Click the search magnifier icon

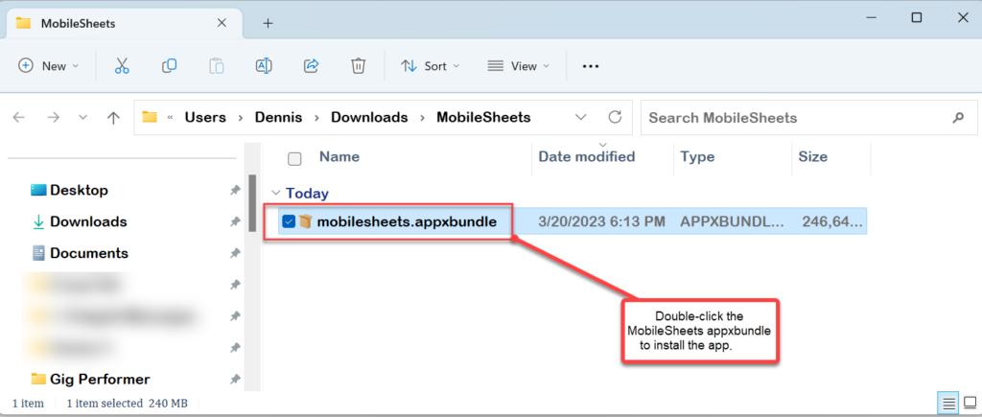(958, 117)
